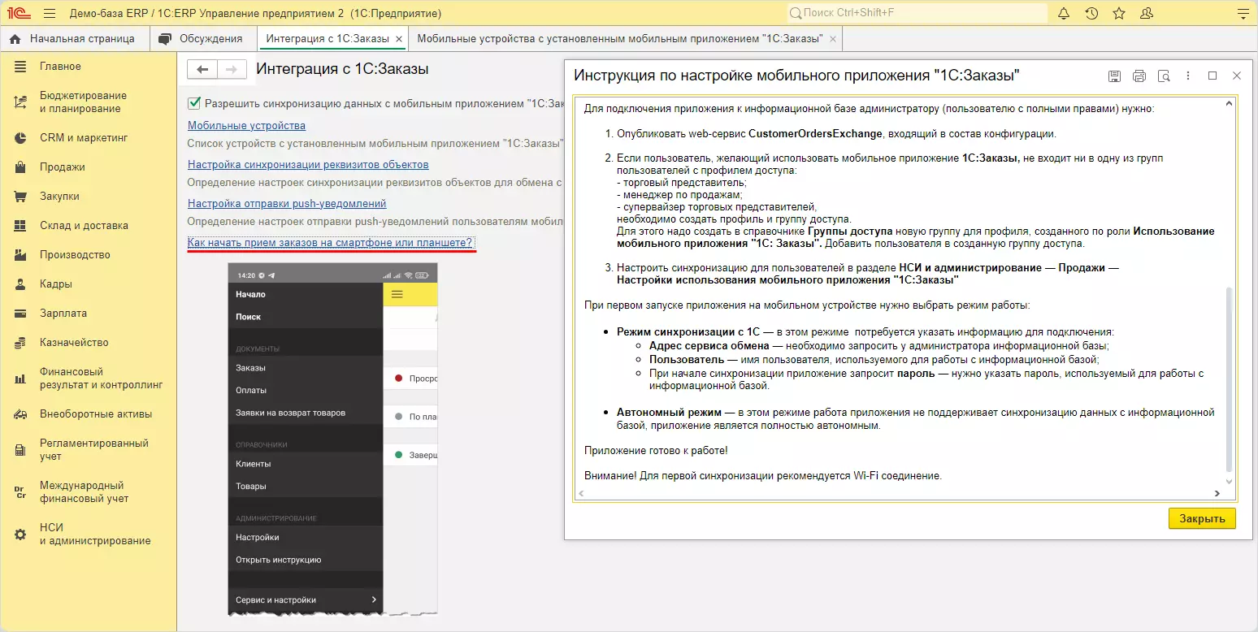Image resolution: width=1258 pixels, height=632 pixels.
Task: Click the Финансовый результат и контроллинг icon
Action: click(x=21, y=379)
